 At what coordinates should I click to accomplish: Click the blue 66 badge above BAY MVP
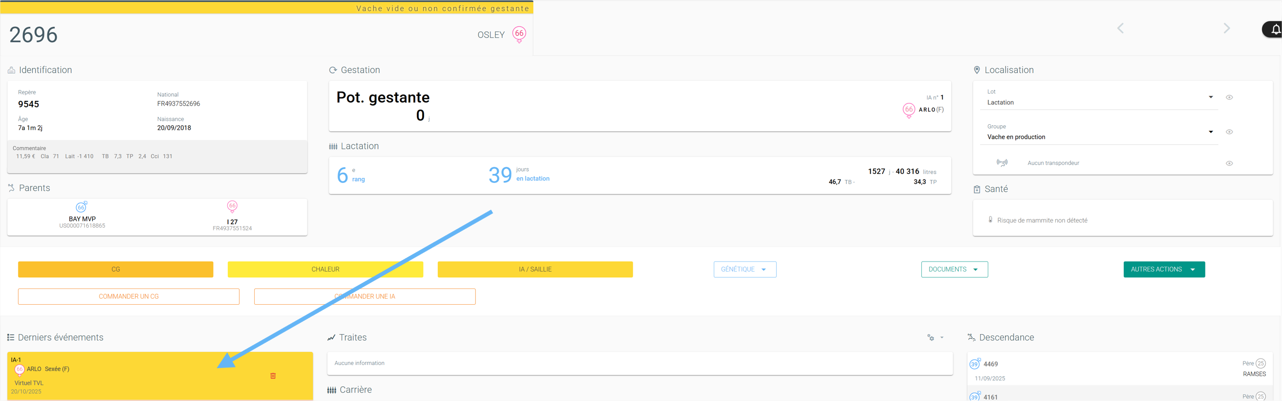pyautogui.click(x=81, y=207)
